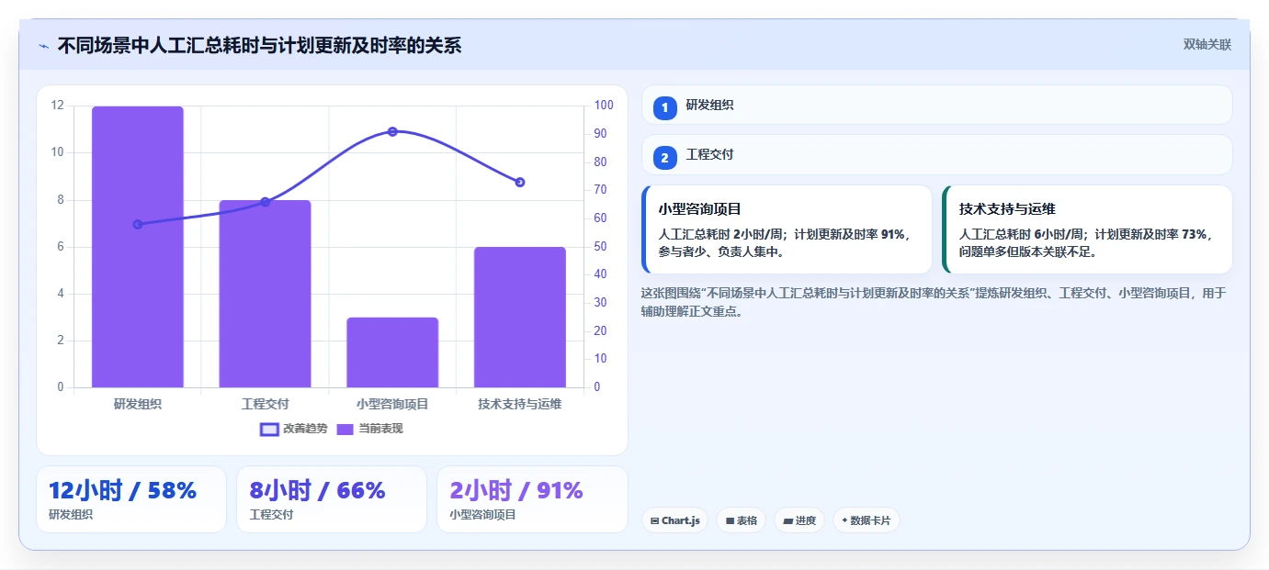Viewport: 1269px width, 570px height.
Task: Click the 双轴关联 label in header
Action: coord(1207,45)
